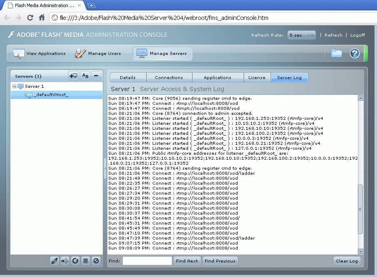The width and height of the screenshot is (377, 277).
Task: Click browser back arrow
Action: coord(7,17)
